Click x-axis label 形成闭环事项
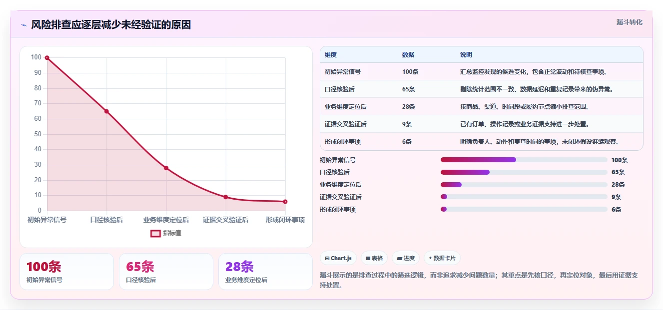This screenshot has width=663, height=310. click(285, 220)
